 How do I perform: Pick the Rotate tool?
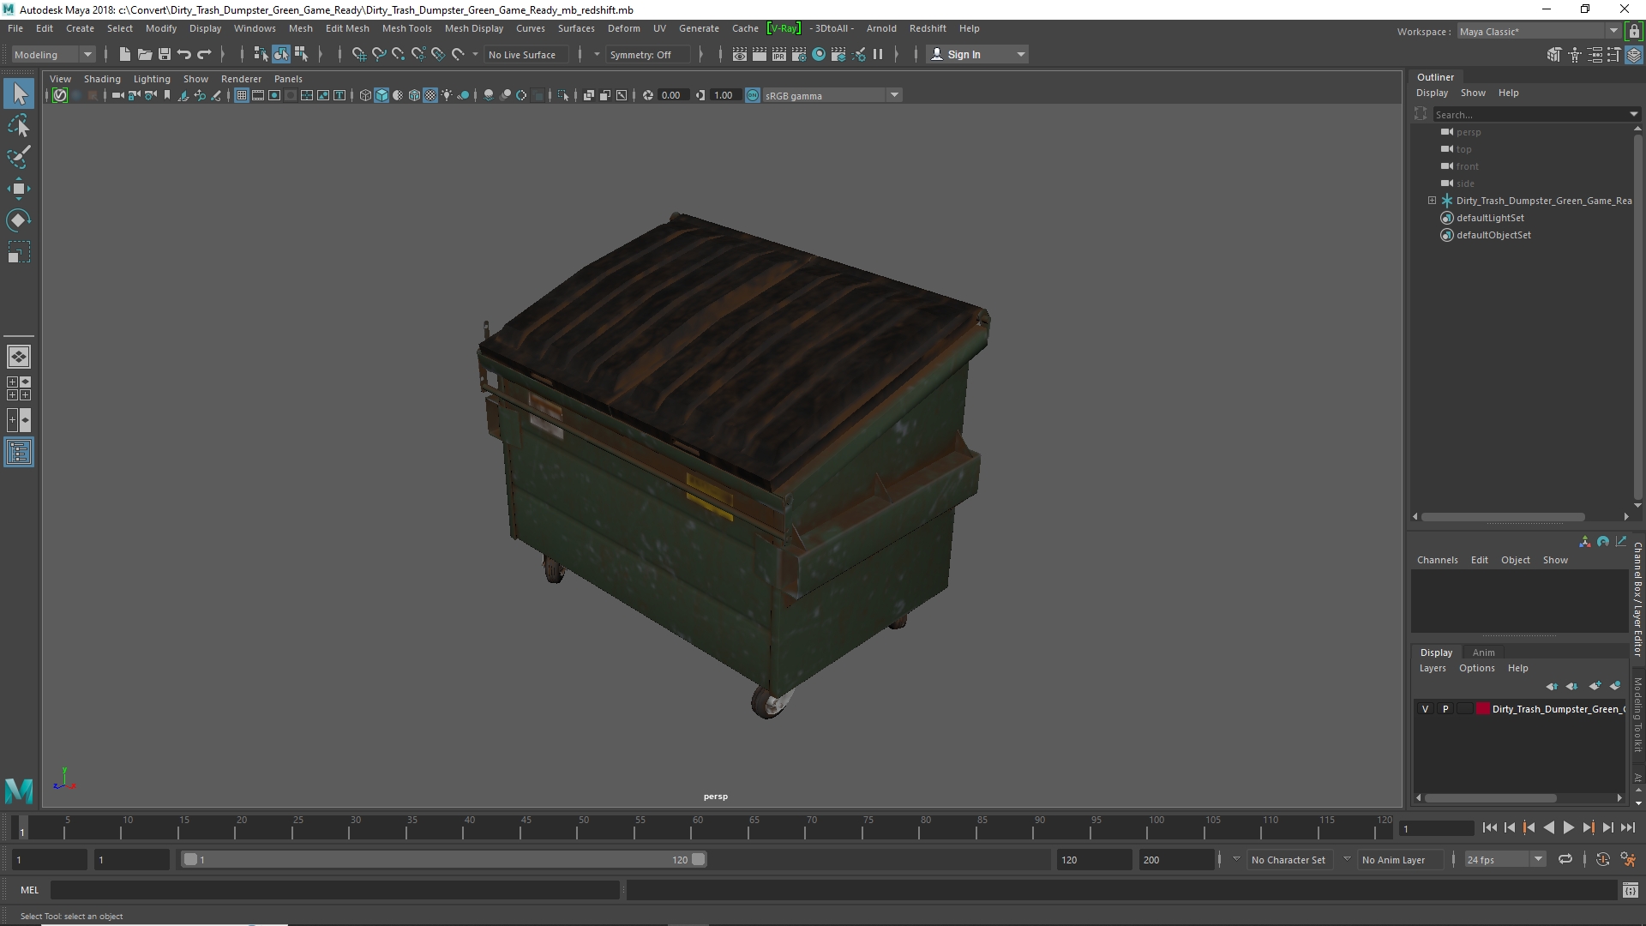19,220
